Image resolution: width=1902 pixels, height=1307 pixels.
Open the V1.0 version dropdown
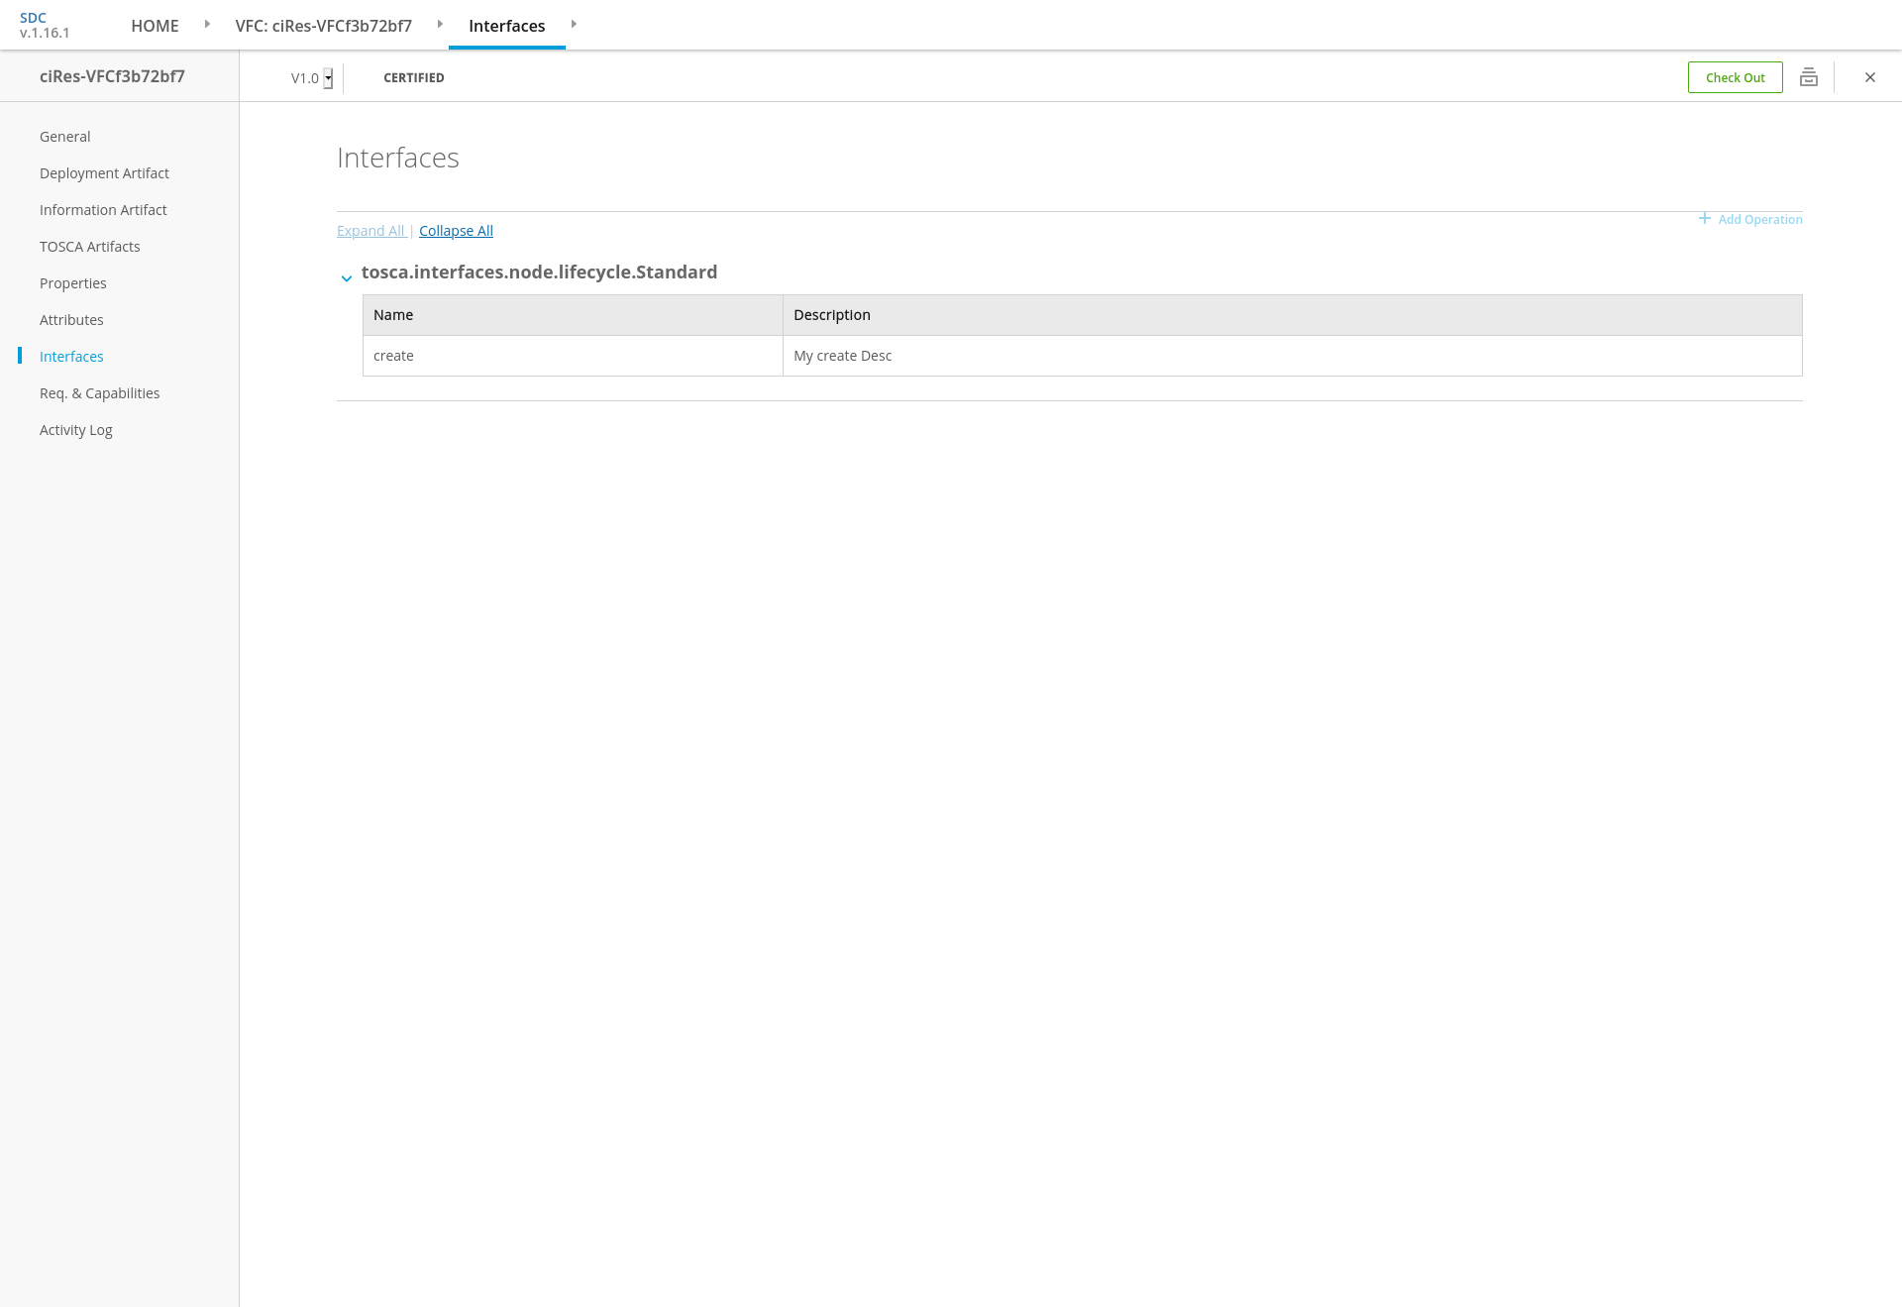pos(328,78)
